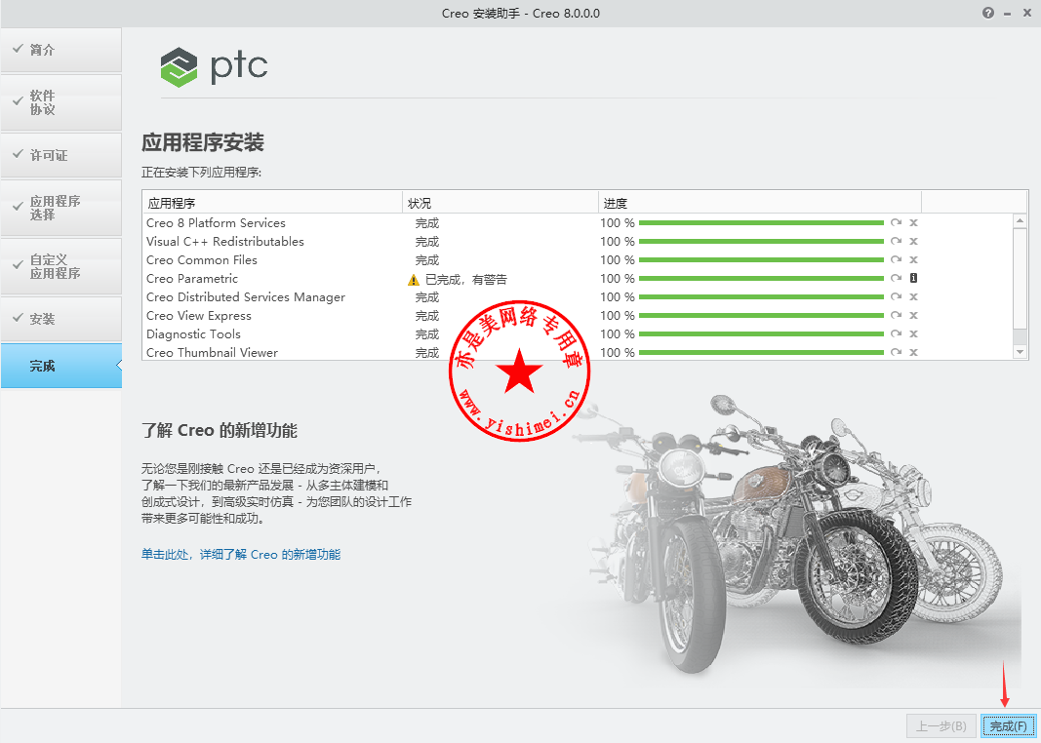Select the Visual C++ Redistributables row name
The height and width of the screenshot is (743, 1041).
[225, 242]
